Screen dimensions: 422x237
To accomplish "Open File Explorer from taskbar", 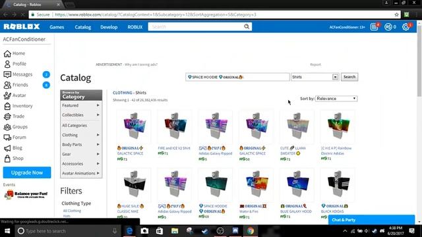I will tap(175, 231).
